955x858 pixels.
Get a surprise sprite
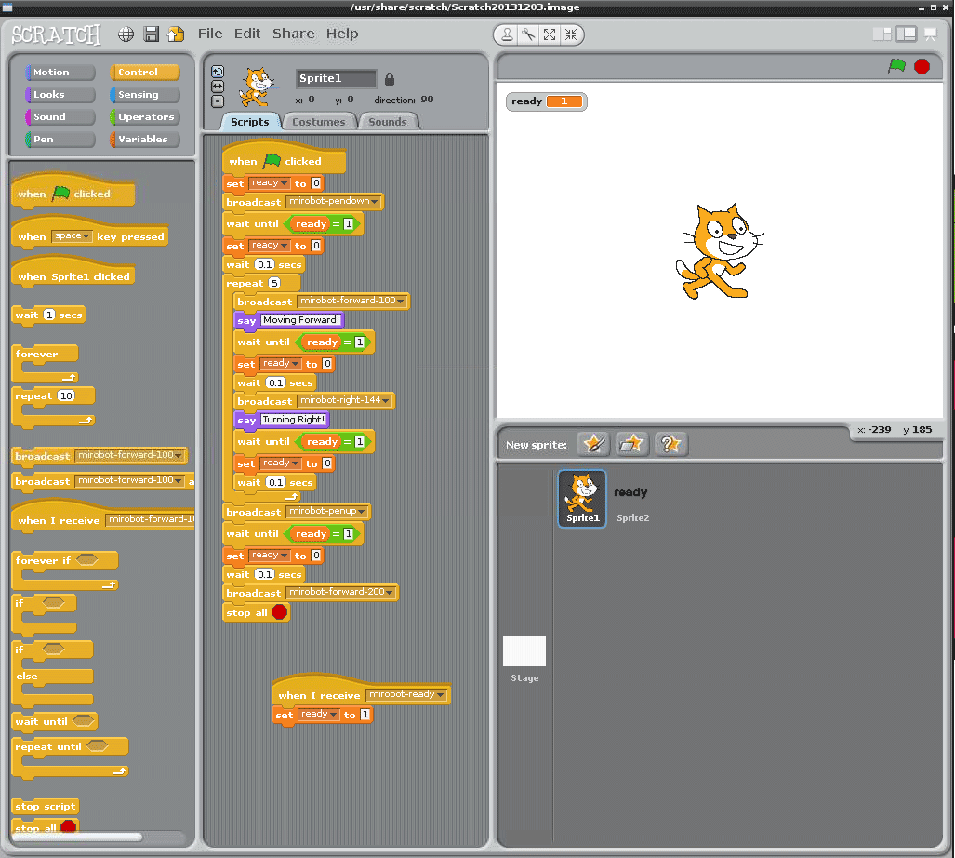click(670, 444)
